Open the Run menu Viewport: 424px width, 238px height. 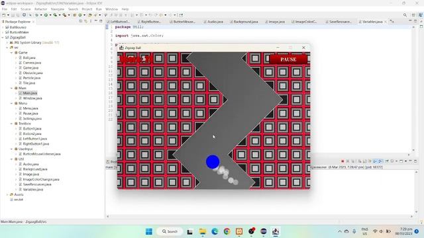click(x=99, y=9)
